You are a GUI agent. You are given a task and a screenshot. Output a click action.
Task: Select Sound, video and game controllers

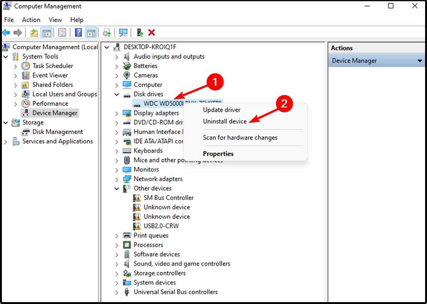[182, 264]
